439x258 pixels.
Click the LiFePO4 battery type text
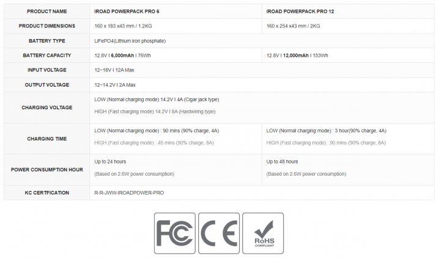pos(130,41)
